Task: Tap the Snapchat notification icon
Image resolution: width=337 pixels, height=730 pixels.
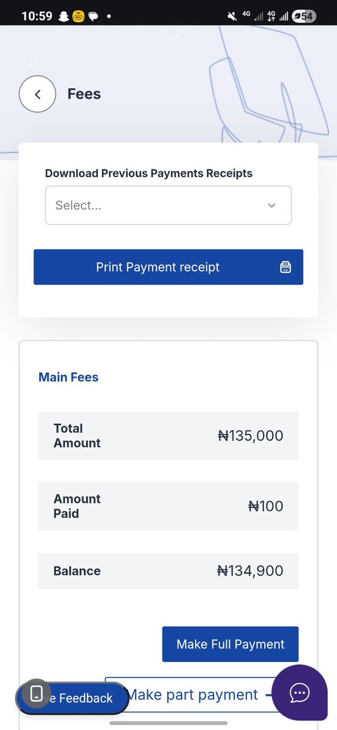Action: [63, 16]
